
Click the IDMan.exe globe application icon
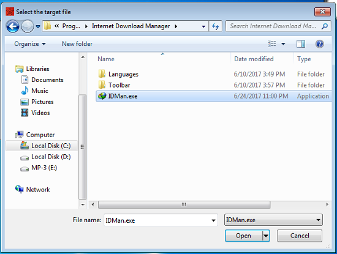[x=102, y=96]
